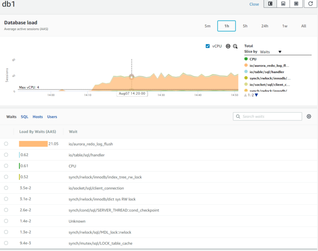Image resolution: width=318 pixels, height=251 pixels.
Task: Select the bottom-panel layout icon
Action: pos(283,3)
